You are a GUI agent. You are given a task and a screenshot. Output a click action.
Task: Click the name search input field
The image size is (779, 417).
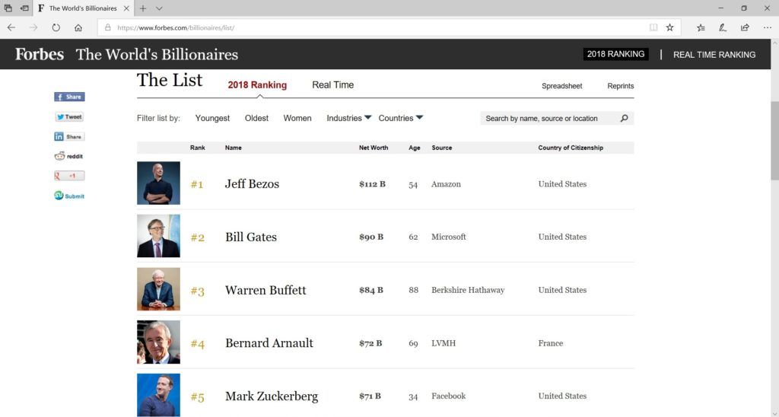point(549,119)
